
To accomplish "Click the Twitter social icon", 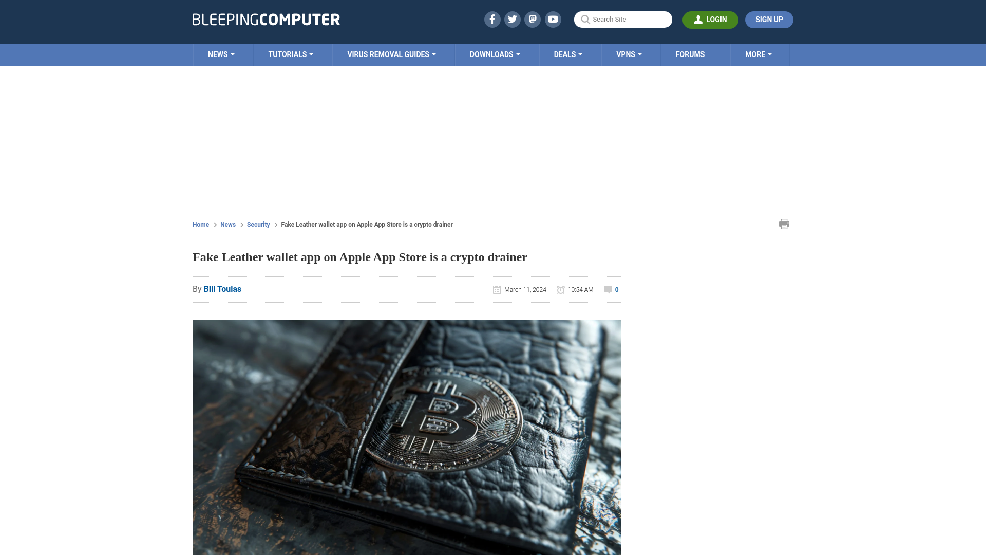I will point(513,19).
